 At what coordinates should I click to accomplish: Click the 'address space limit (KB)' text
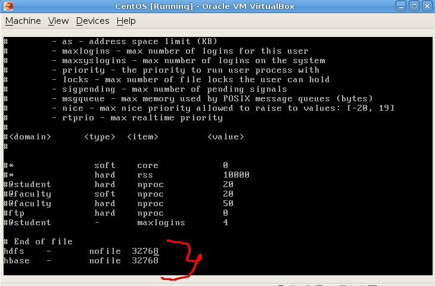[x=153, y=42]
